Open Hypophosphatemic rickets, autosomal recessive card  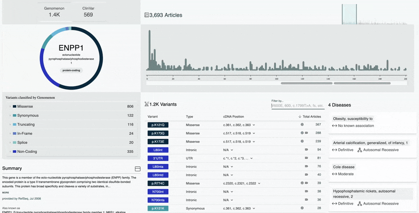coord(372,198)
